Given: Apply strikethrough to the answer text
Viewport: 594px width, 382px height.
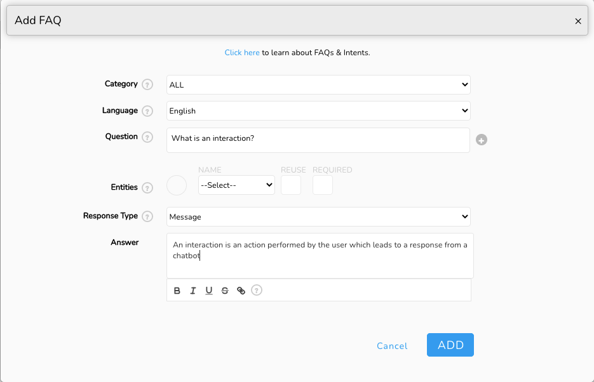Looking at the screenshot, I should click(x=225, y=291).
